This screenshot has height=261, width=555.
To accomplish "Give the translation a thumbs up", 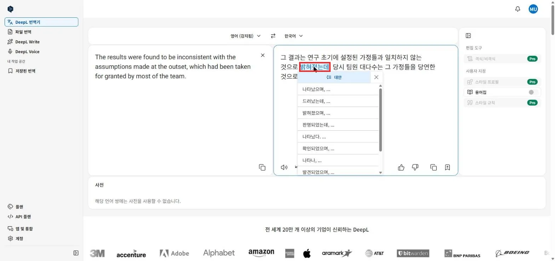I will (401, 167).
